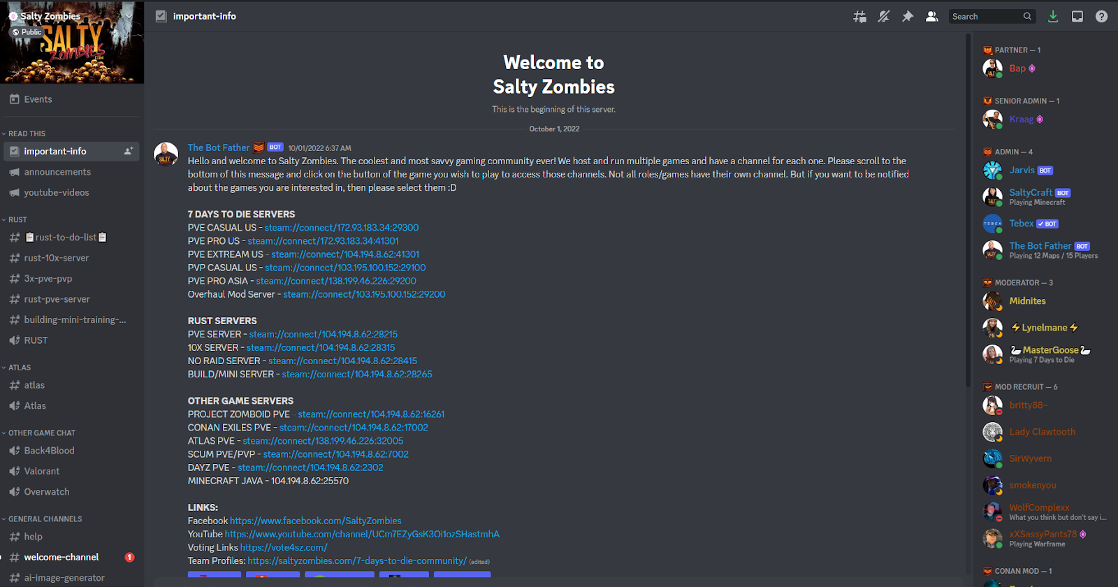This screenshot has height=587, width=1118.
Task: Open the announcements channel
Action: click(x=72, y=172)
